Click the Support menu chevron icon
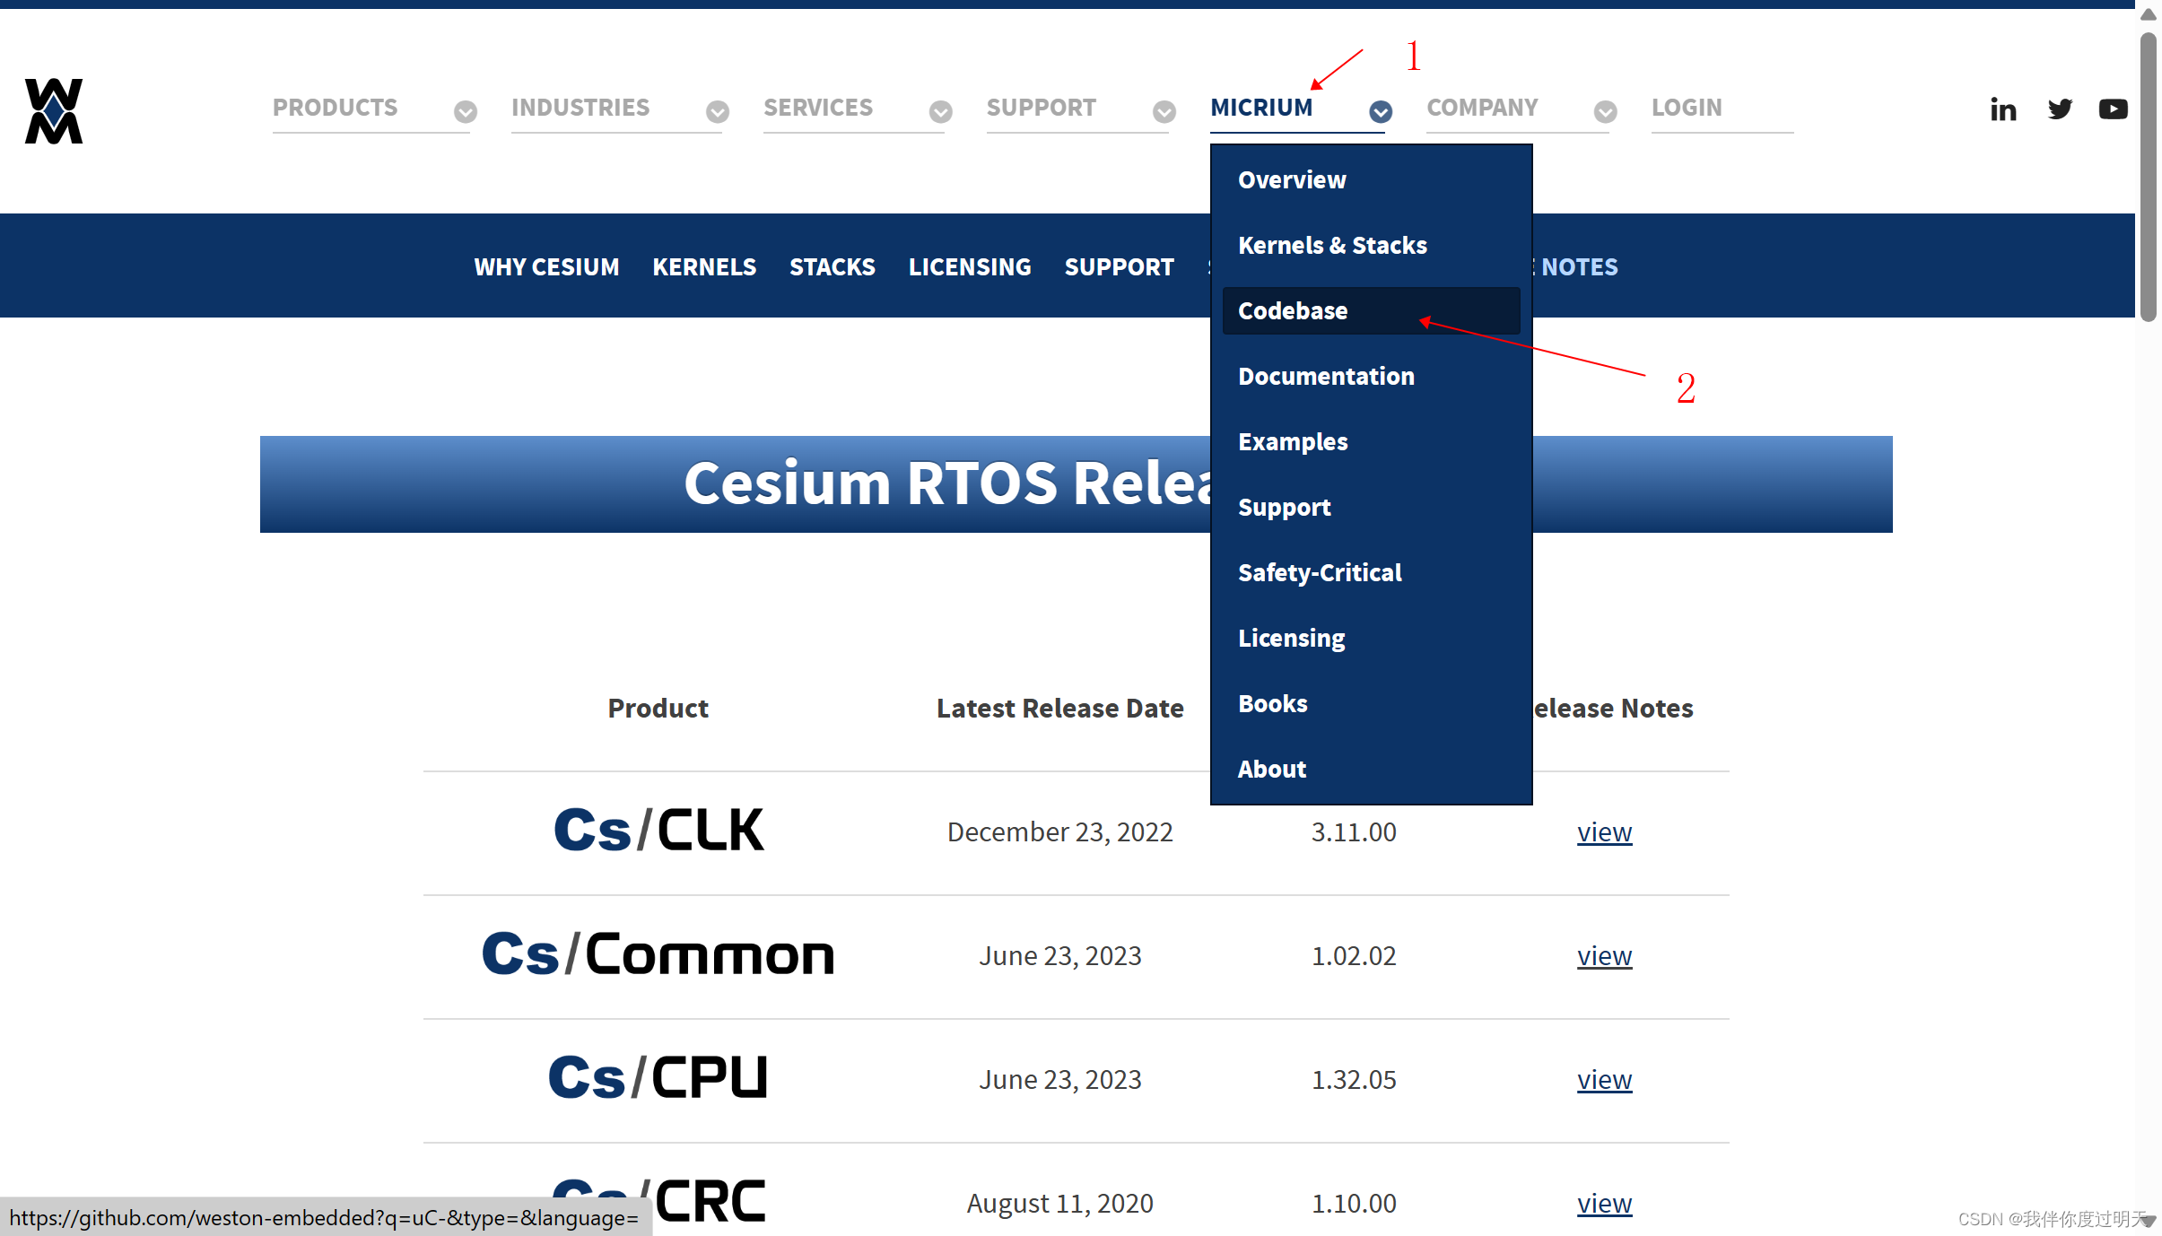The height and width of the screenshot is (1236, 2162). [x=1164, y=112]
